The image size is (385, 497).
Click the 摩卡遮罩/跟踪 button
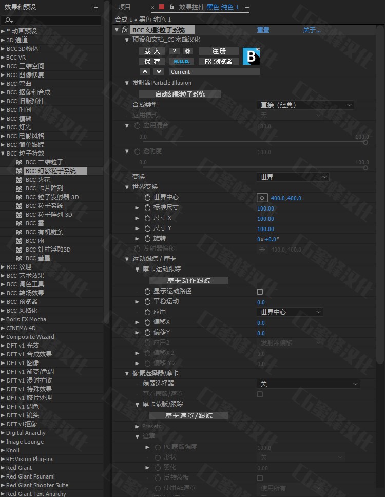189,415
